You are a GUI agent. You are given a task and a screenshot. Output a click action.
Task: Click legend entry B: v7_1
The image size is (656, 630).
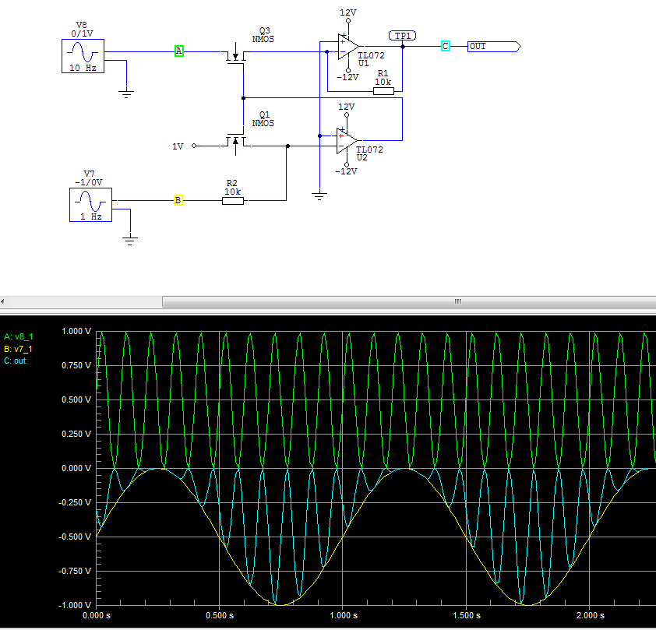[18, 349]
